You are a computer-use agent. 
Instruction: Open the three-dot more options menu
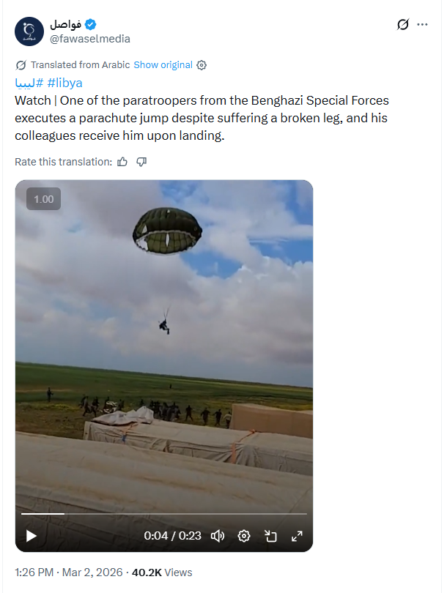[422, 25]
